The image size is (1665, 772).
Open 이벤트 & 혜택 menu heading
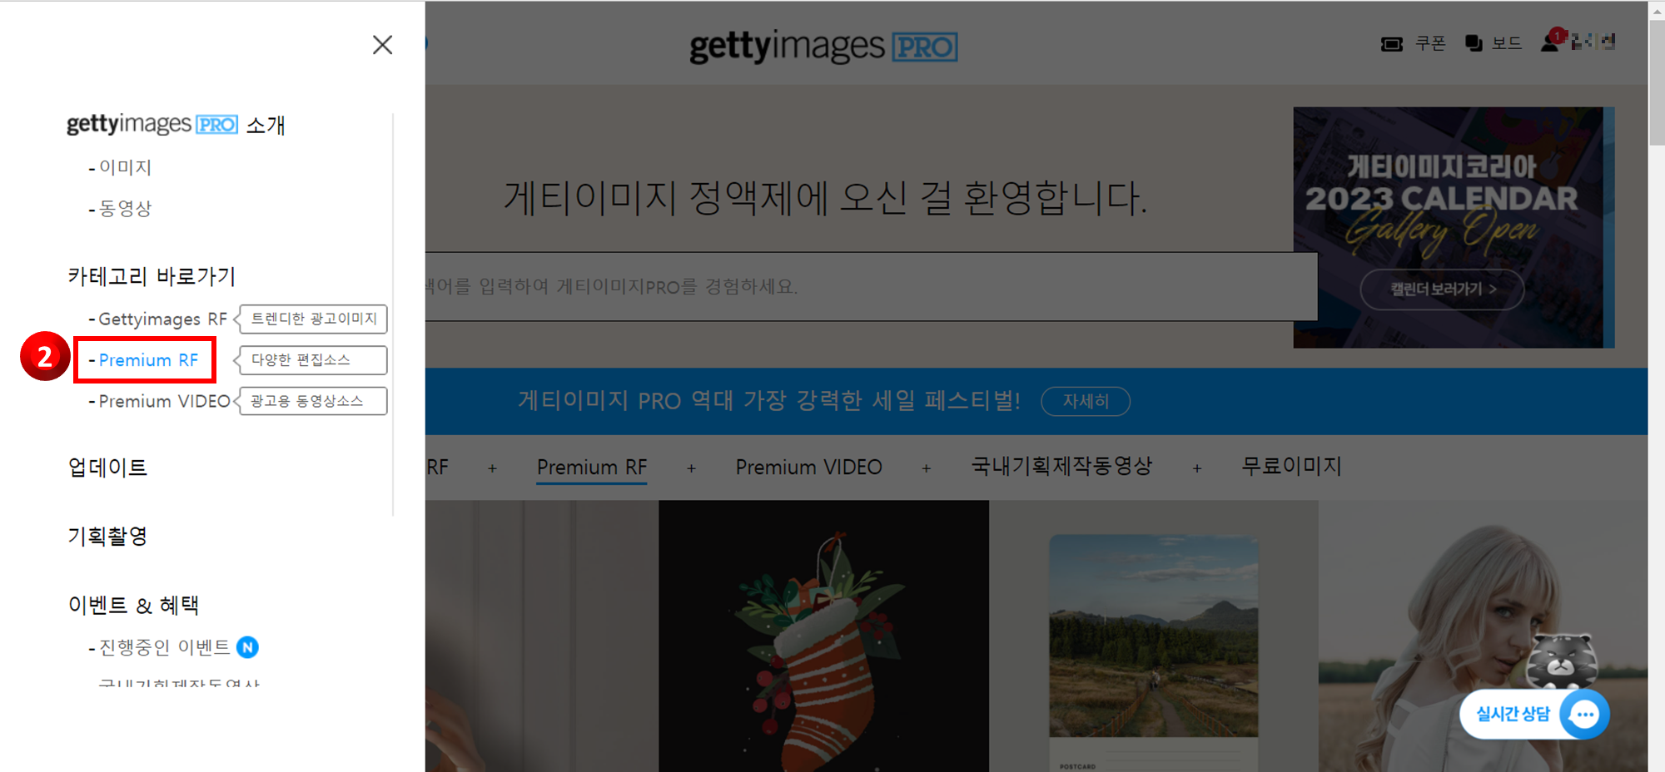coord(133,605)
